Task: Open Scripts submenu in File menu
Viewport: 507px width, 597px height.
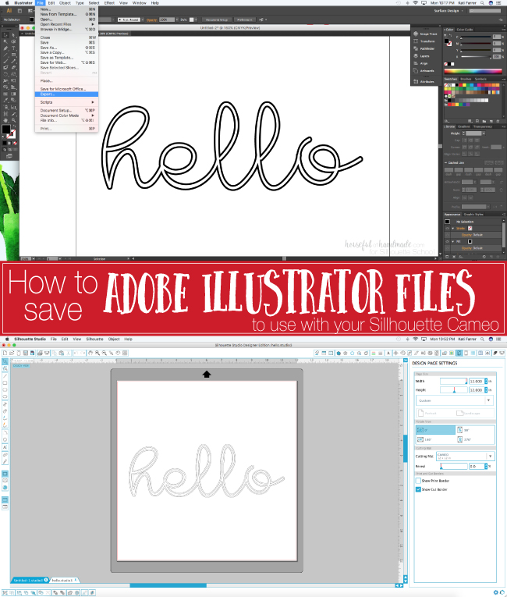Action: [x=66, y=102]
